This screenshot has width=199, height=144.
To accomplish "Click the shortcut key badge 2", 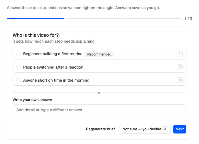I will pyautogui.click(x=180, y=67).
